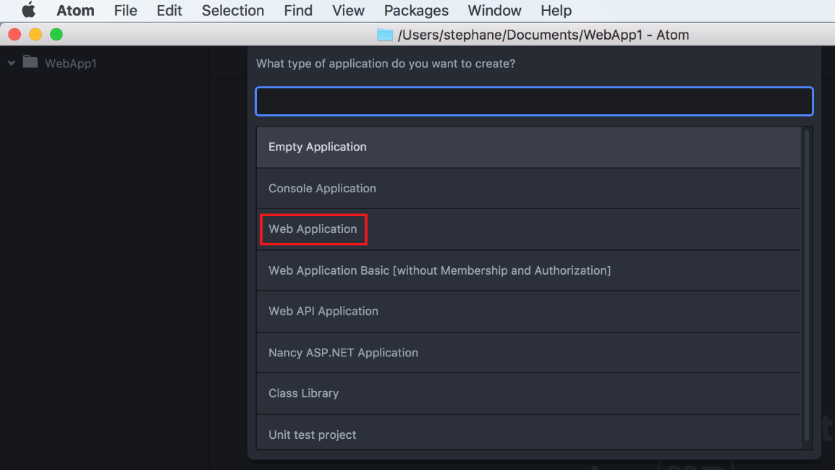
Task: Open the Window menu
Action: [x=494, y=10]
